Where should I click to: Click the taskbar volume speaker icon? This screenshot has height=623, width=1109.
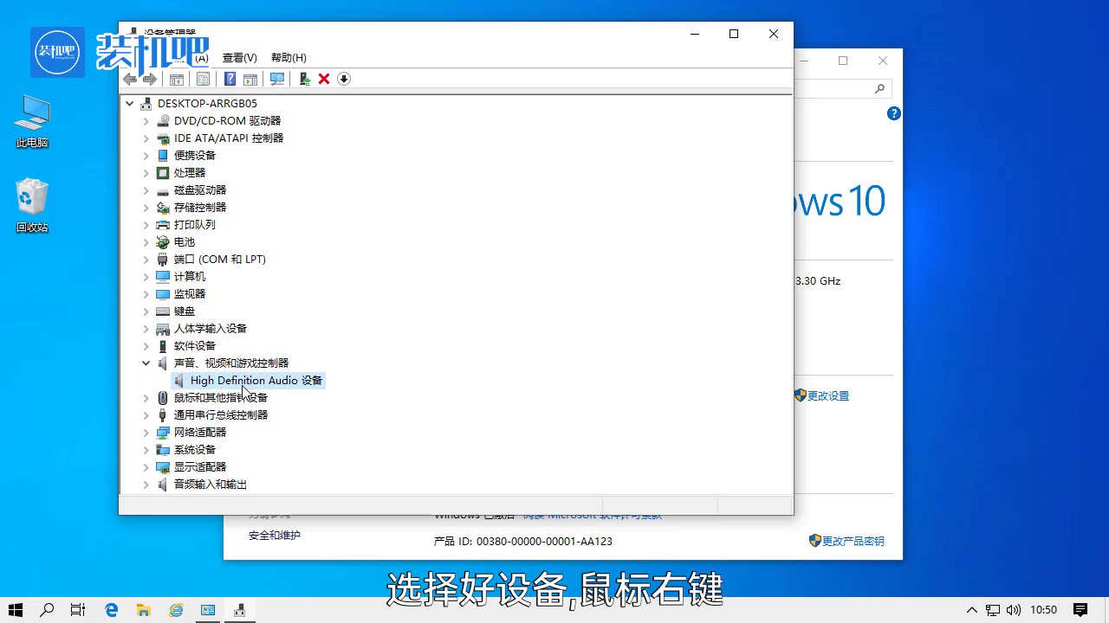[1014, 610]
